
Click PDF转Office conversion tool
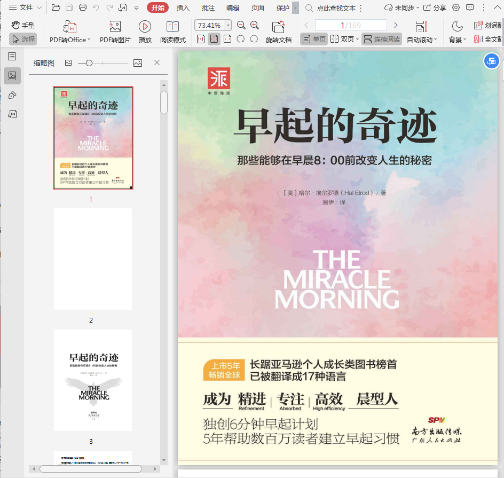pyautogui.click(x=70, y=32)
